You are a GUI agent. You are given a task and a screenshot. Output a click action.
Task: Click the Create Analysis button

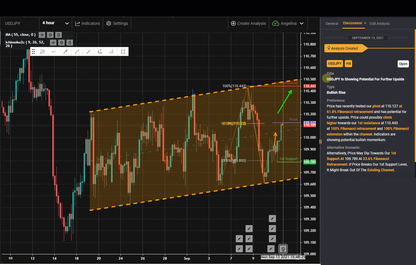coord(248,23)
